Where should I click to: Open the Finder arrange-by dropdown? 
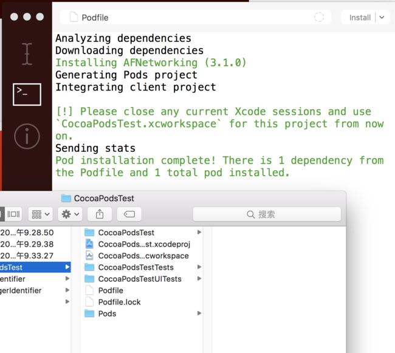tap(40, 214)
